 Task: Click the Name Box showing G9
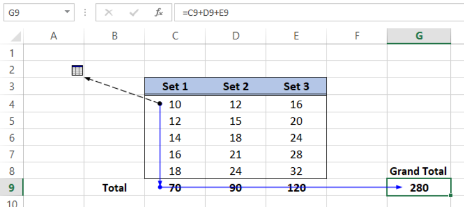[39, 13]
